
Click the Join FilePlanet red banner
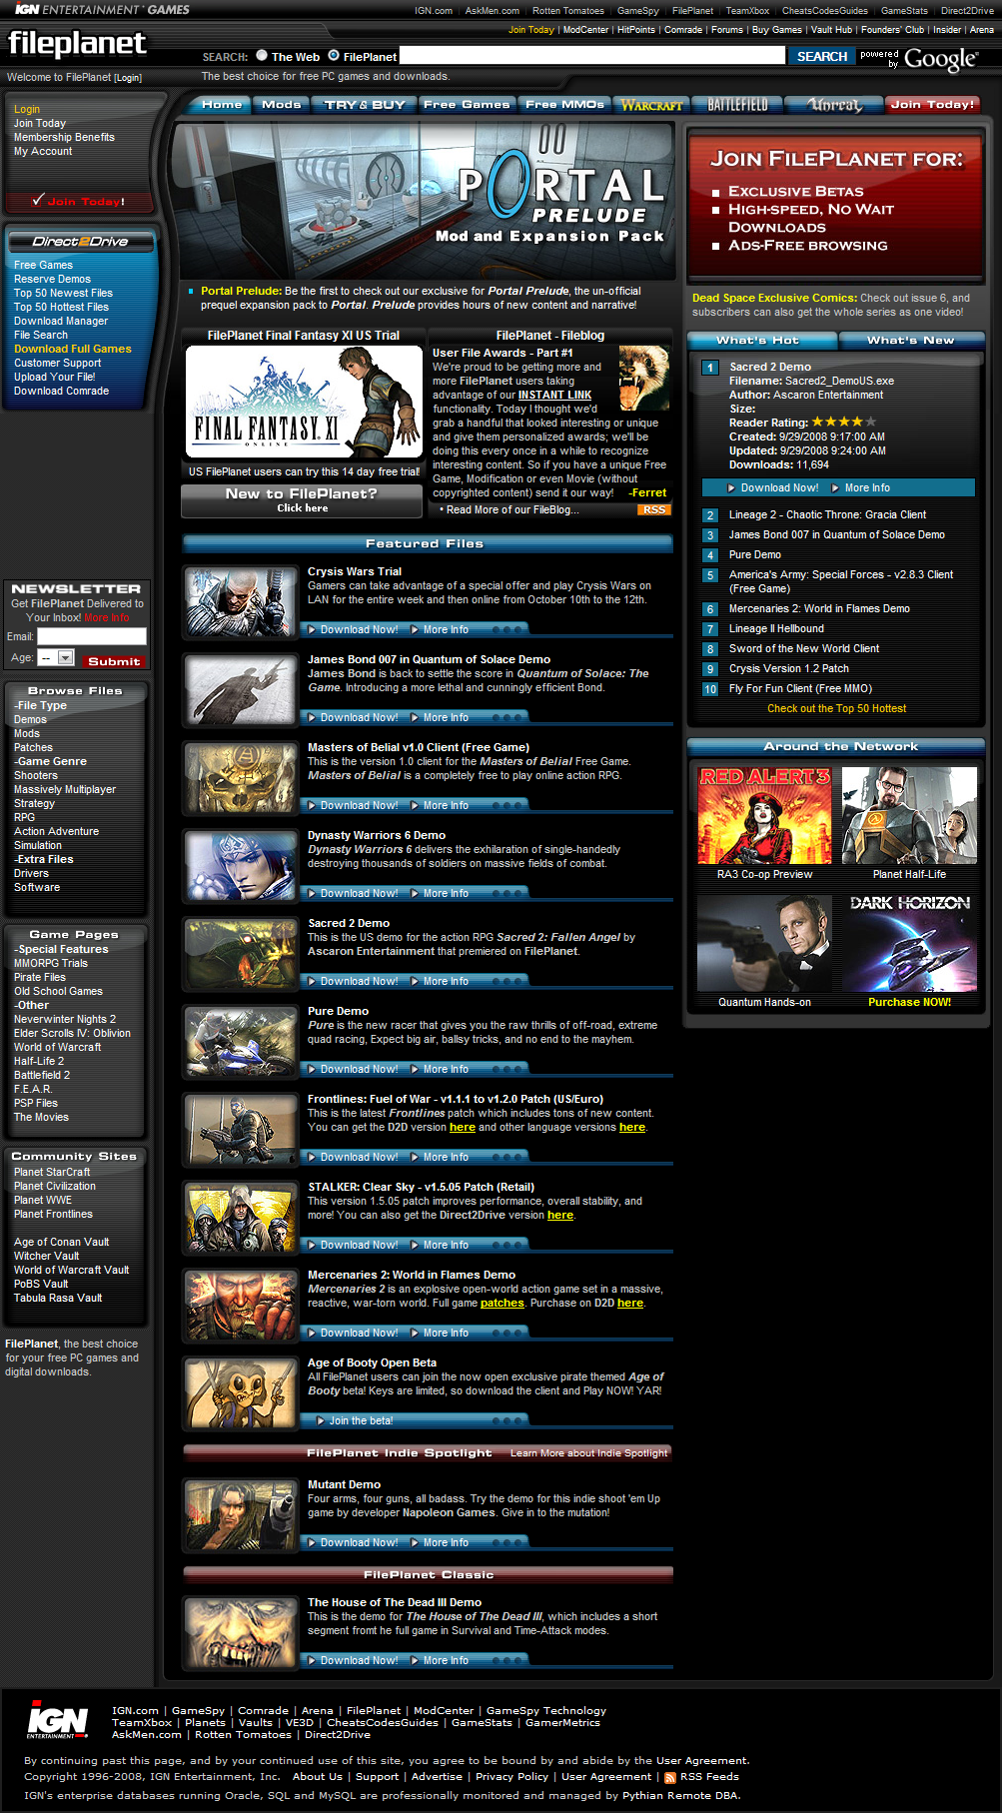pos(835,206)
